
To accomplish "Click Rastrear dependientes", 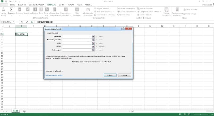I will 126,12.
